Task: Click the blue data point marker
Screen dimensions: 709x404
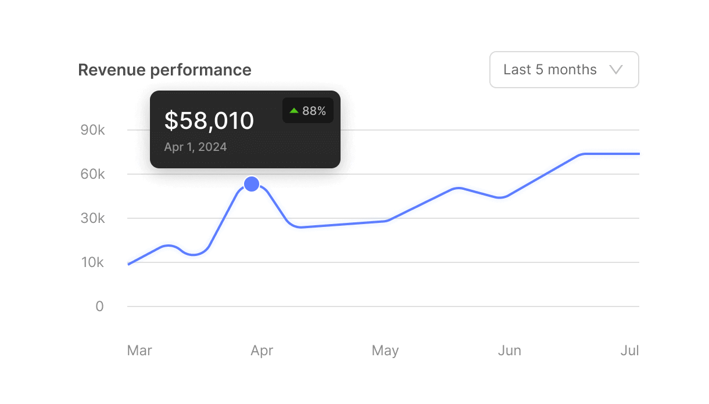Action: point(252,184)
